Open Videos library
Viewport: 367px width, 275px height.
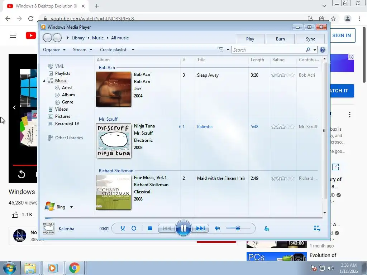coord(58,109)
